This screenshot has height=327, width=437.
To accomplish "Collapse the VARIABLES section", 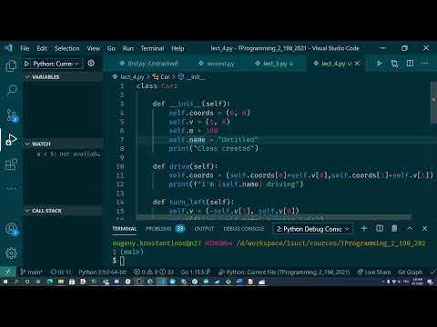I will click(x=63, y=77).
